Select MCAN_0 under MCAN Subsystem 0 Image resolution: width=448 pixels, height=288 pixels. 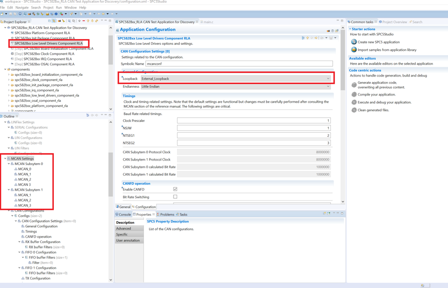(25, 169)
